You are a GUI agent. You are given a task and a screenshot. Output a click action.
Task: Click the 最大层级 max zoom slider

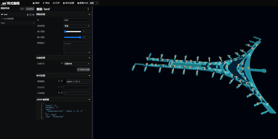(73, 37)
